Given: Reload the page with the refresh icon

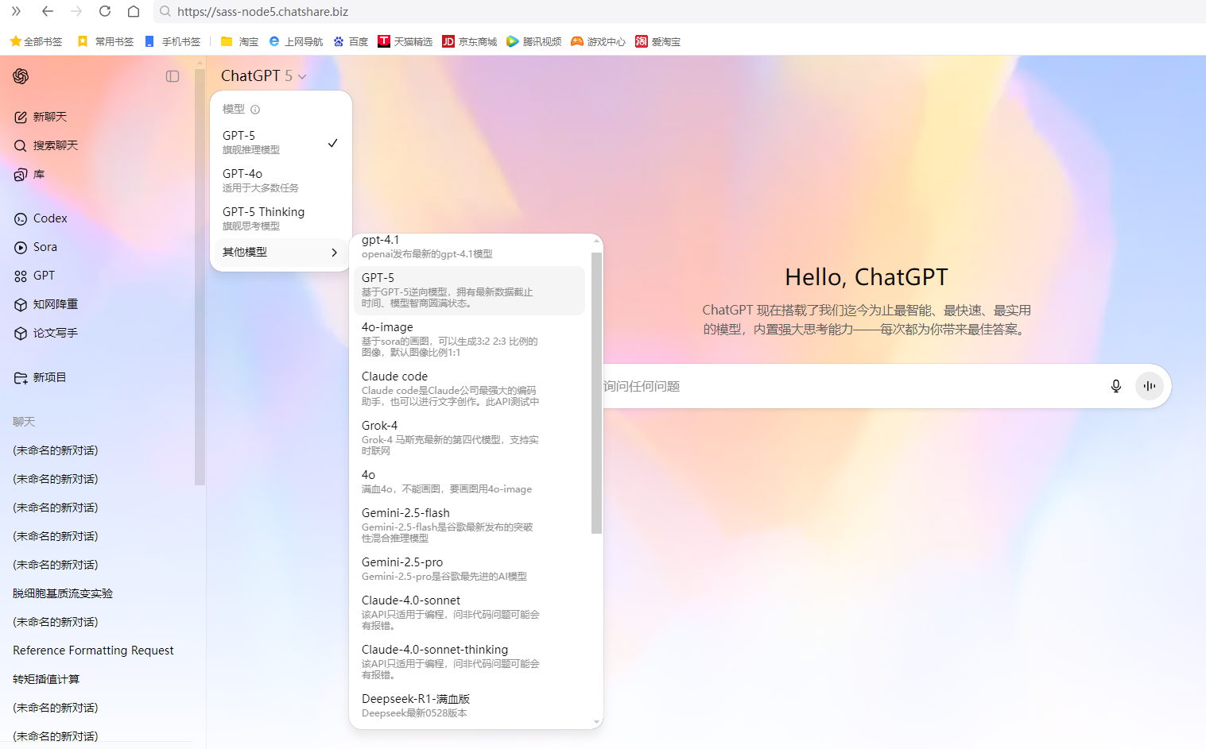Looking at the screenshot, I should (x=105, y=11).
